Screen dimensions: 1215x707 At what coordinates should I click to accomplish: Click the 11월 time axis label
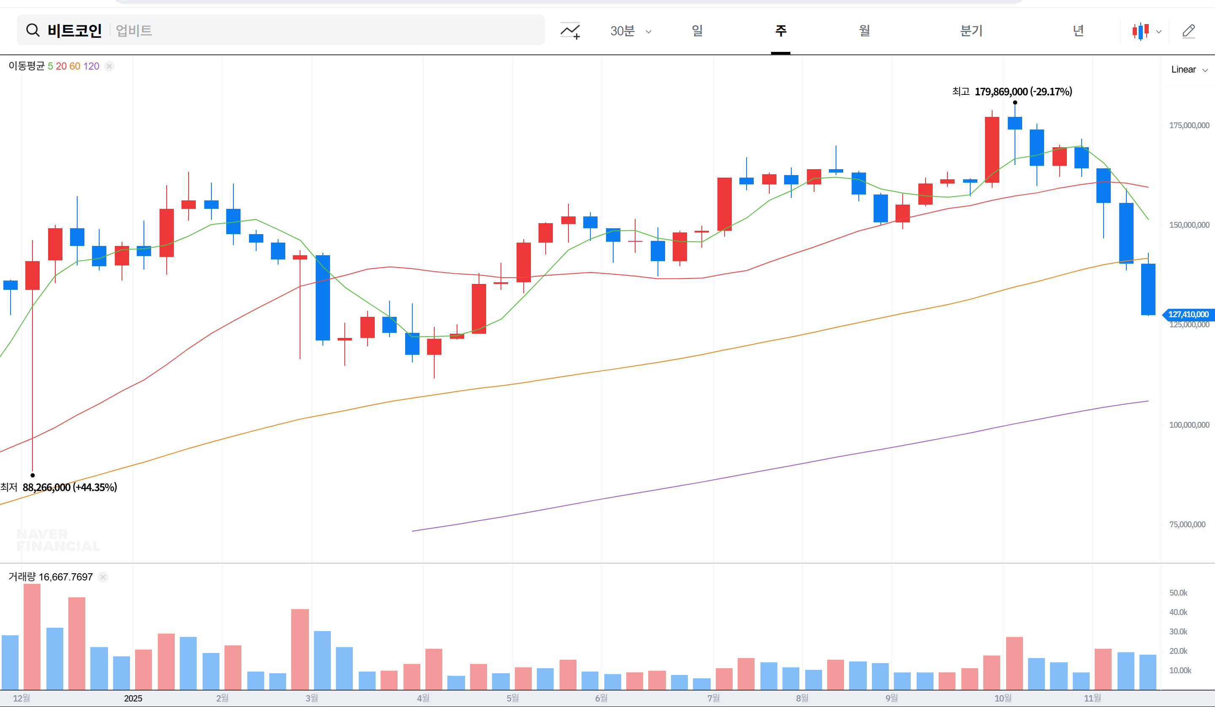(x=1093, y=698)
